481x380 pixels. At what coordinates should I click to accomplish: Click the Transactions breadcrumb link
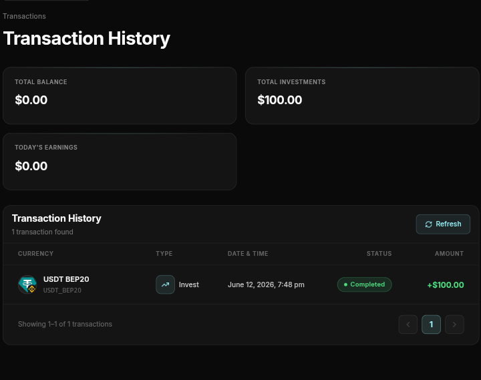24,16
